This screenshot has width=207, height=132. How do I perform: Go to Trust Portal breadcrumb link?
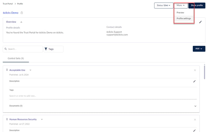[x=9, y=4]
